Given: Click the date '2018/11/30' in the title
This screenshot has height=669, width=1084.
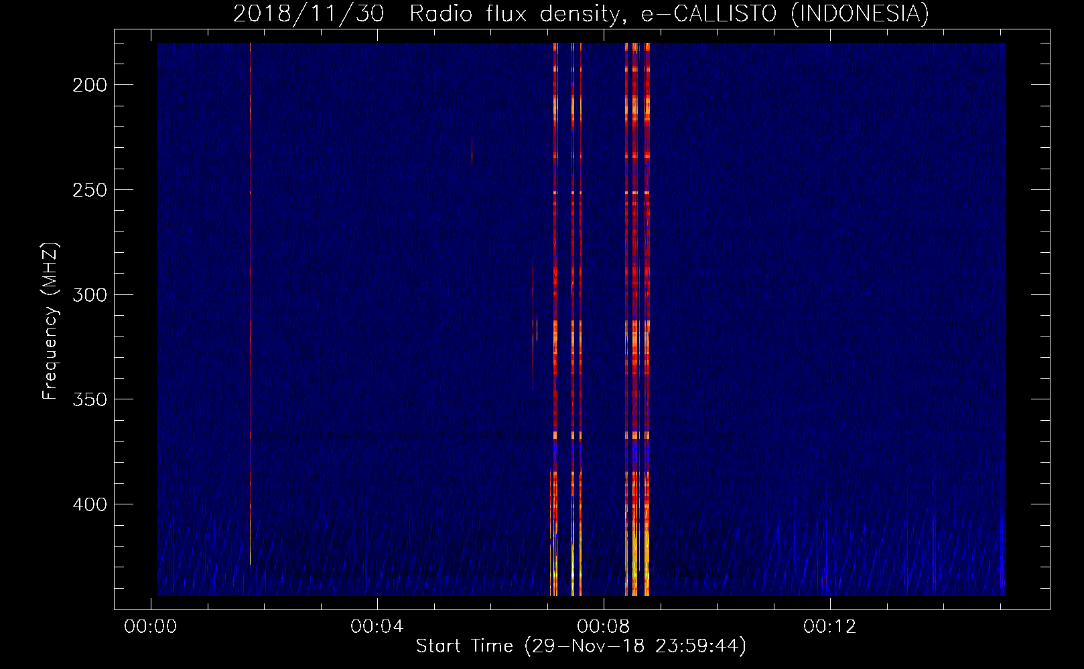Looking at the screenshot, I should coord(309,13).
